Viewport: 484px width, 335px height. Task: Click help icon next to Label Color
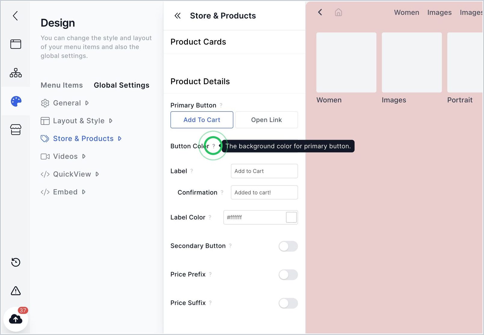[x=210, y=217]
